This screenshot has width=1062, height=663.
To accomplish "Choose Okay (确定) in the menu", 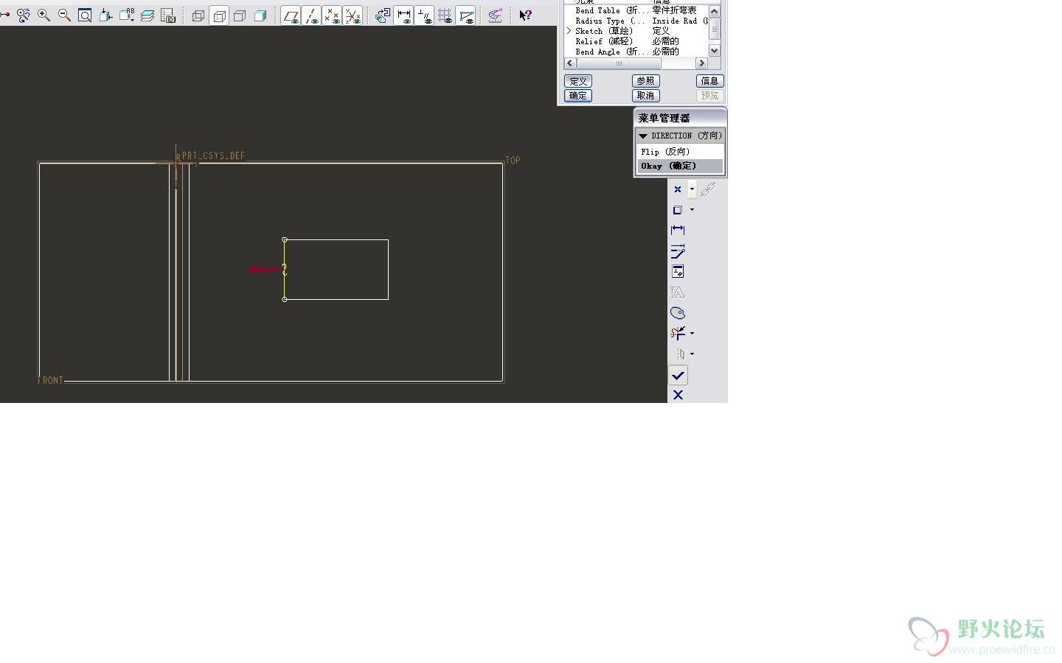I will [680, 166].
